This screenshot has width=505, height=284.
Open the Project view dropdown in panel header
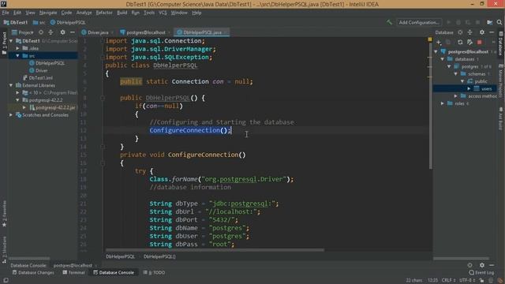click(x=23, y=32)
